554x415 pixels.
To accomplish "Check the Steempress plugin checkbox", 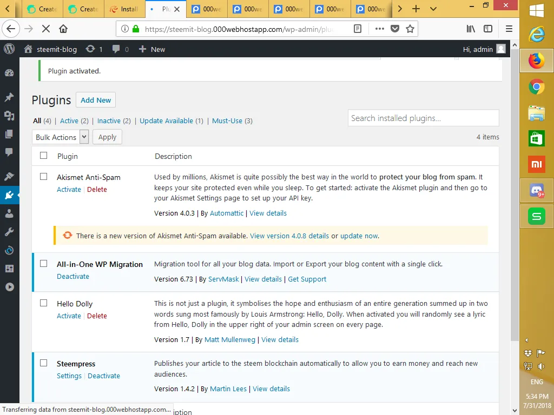I will click(x=43, y=363).
